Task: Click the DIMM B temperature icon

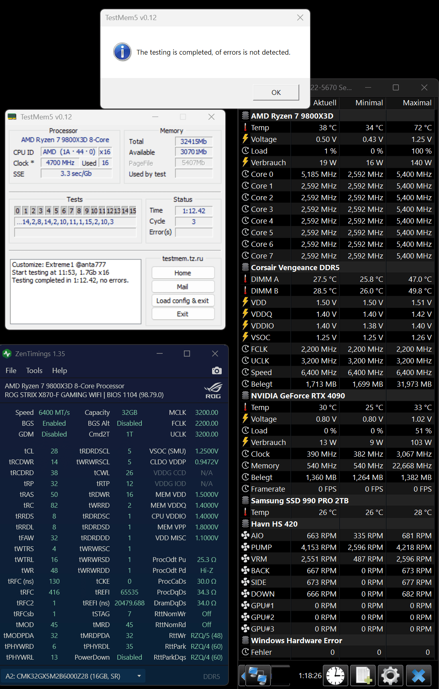Action: click(x=245, y=291)
